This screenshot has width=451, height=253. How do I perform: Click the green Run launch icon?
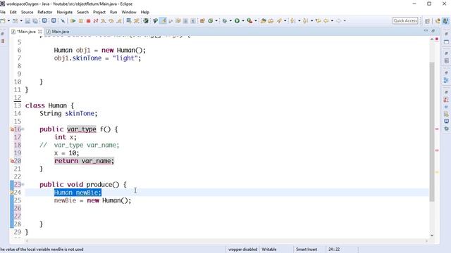tap(237, 20)
